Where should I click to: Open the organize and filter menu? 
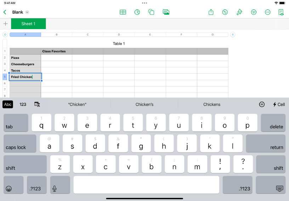click(254, 12)
